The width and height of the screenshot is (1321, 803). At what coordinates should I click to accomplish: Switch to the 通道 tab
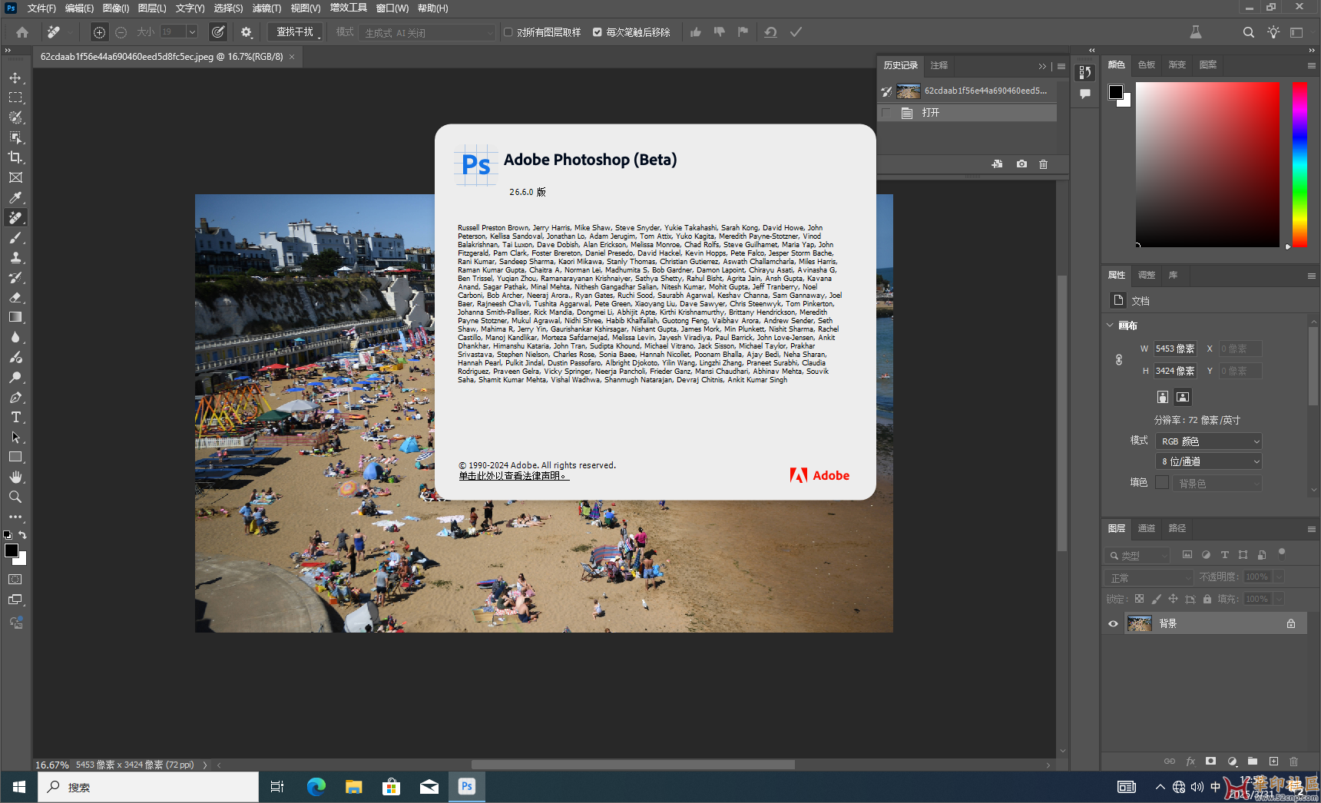coord(1147,528)
